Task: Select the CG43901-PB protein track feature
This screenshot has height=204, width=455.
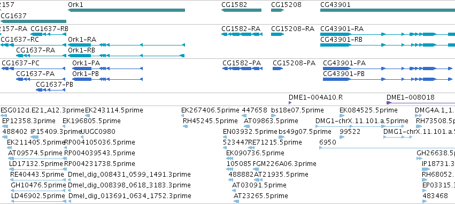Action: pos(388,79)
